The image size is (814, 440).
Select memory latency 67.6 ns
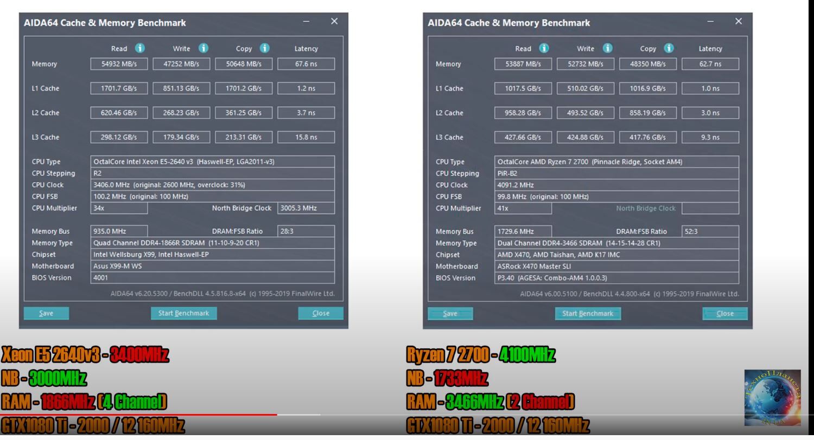tap(306, 64)
